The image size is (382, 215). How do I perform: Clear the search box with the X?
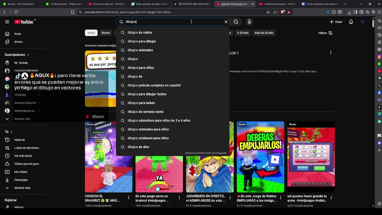point(226,22)
